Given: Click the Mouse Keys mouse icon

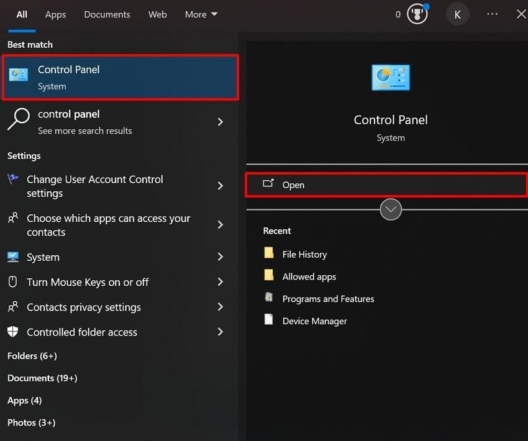Looking at the screenshot, I should tap(13, 282).
